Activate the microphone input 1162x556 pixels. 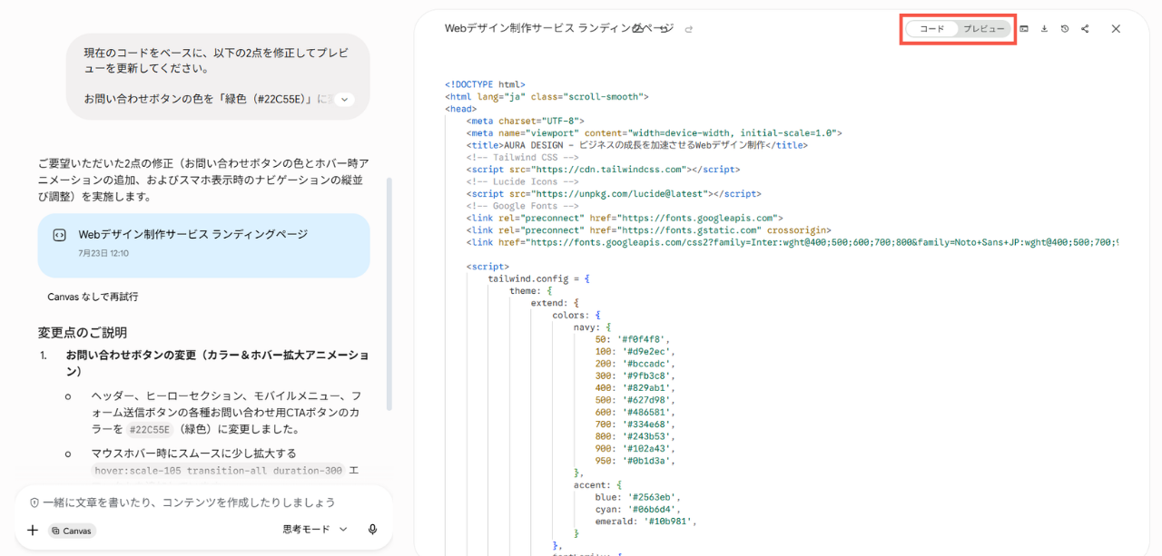[372, 530]
